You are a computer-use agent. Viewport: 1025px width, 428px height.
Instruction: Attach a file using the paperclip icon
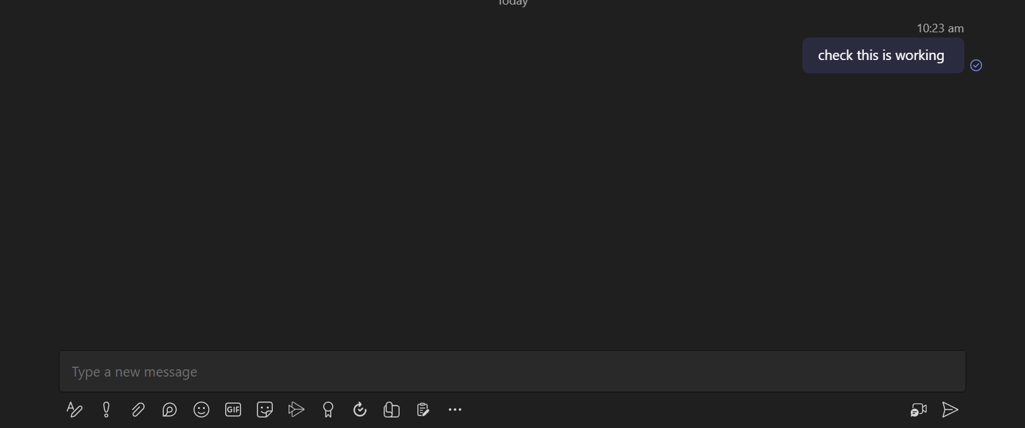[x=137, y=410]
